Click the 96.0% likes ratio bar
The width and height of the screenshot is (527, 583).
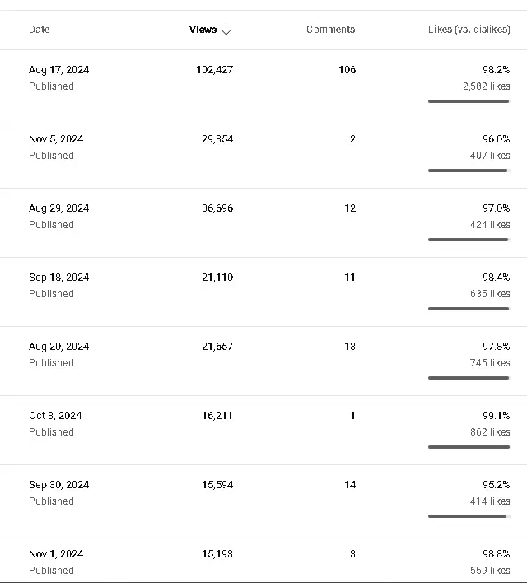pyautogui.click(x=469, y=170)
